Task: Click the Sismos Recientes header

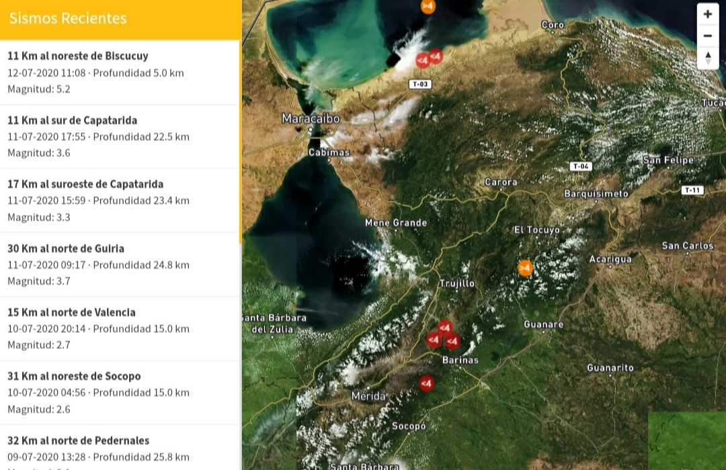Action: [x=68, y=19]
